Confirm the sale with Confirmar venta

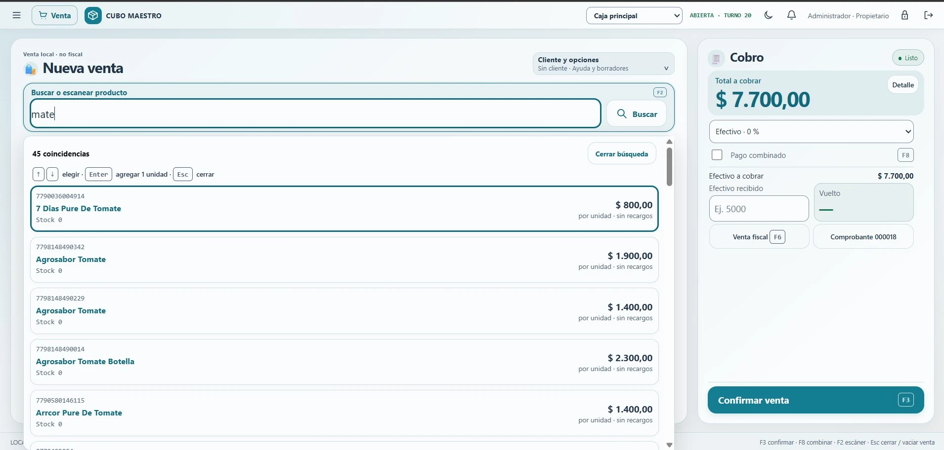[815, 400]
